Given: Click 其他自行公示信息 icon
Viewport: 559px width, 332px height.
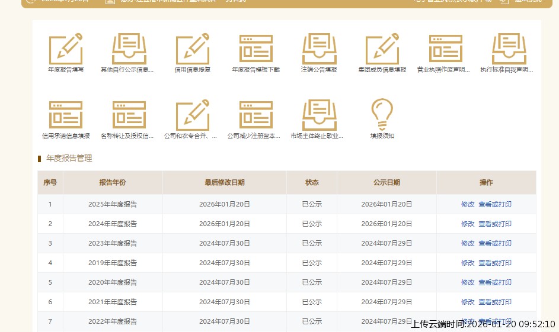Looking at the screenshot, I should 129,49.
